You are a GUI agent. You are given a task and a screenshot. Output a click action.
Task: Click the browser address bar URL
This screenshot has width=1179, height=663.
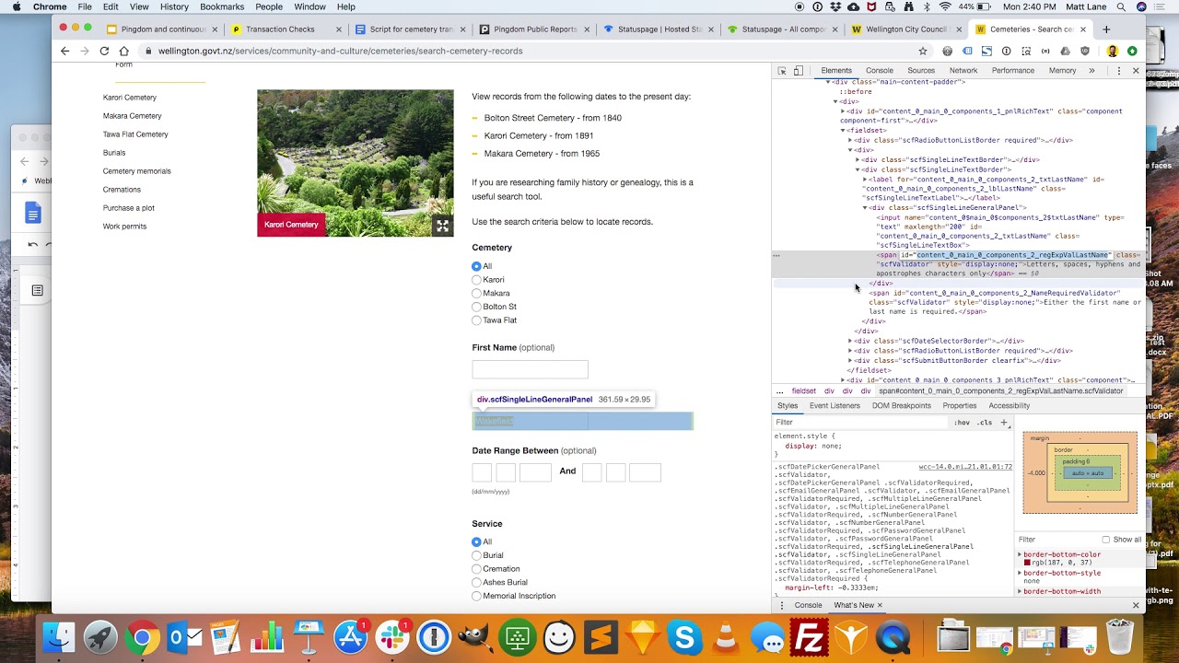(x=341, y=51)
